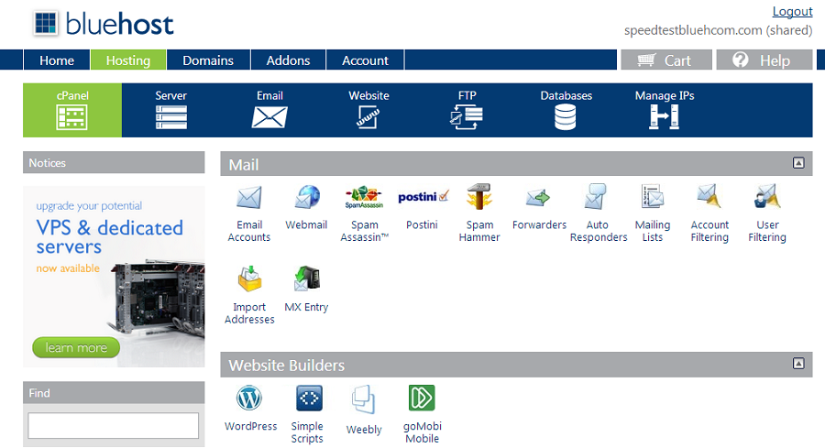The image size is (825, 448).
Task: Open Account Filtering
Action: [x=709, y=213]
